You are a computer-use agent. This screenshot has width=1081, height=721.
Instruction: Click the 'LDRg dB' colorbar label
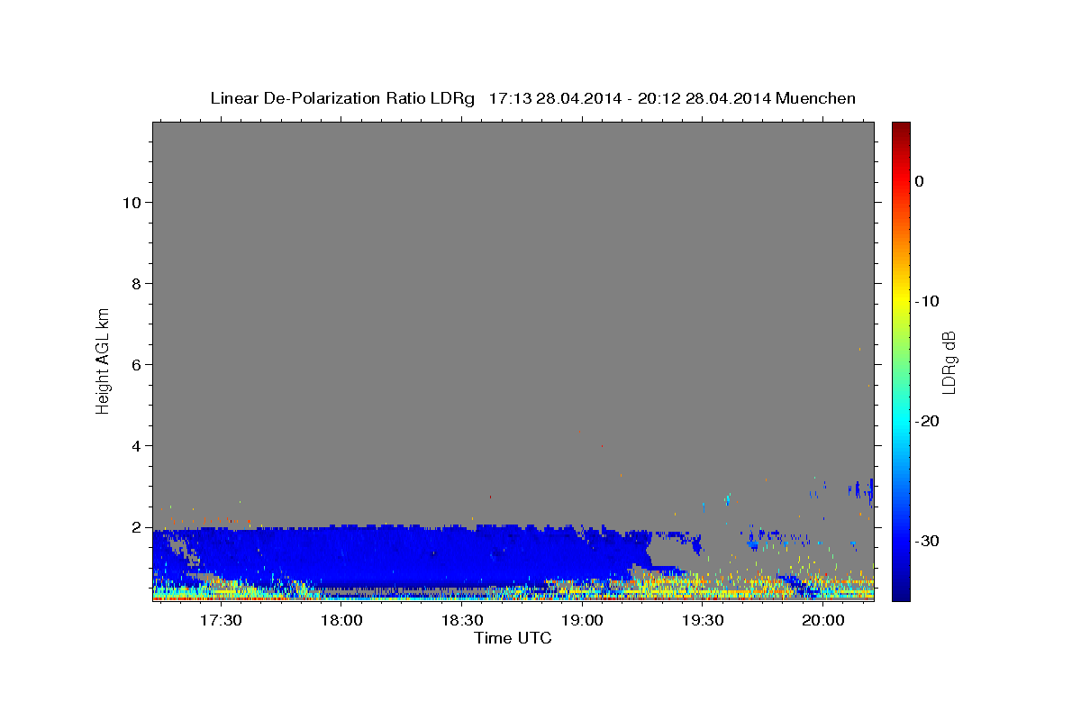949,361
